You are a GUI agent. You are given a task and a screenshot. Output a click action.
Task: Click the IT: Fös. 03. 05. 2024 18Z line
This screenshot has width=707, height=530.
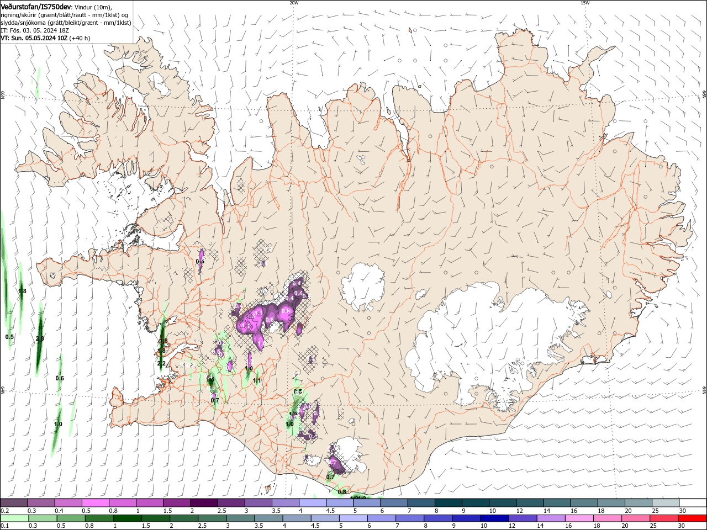coord(35,30)
